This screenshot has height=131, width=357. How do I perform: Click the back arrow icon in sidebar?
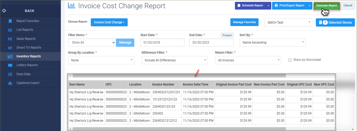pos(4,11)
